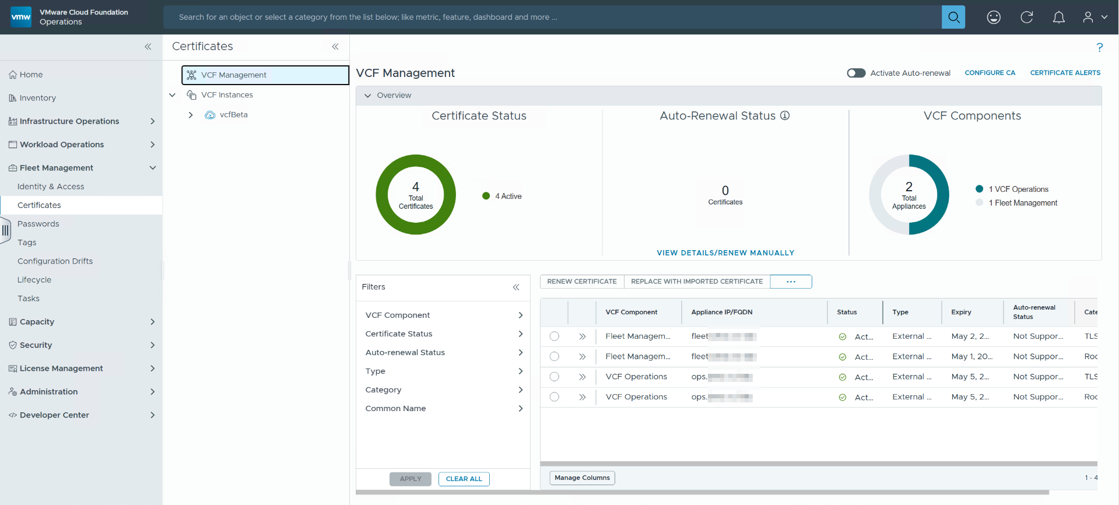Click RENEW CERTIFICATE button

pos(582,282)
